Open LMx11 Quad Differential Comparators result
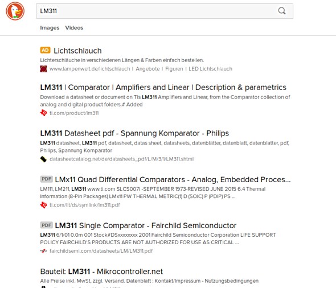 [x=173, y=179]
